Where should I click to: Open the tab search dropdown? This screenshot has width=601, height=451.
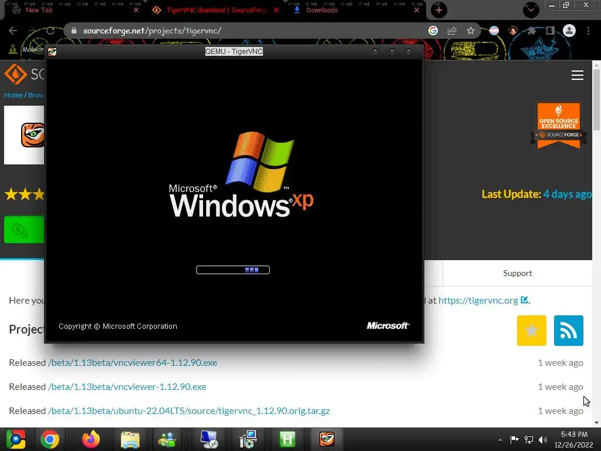click(x=531, y=10)
